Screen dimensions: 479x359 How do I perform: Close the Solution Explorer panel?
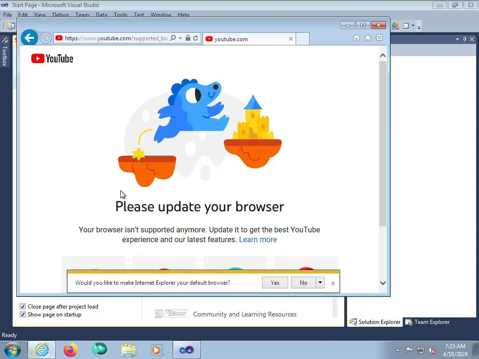pyautogui.click(x=472, y=39)
